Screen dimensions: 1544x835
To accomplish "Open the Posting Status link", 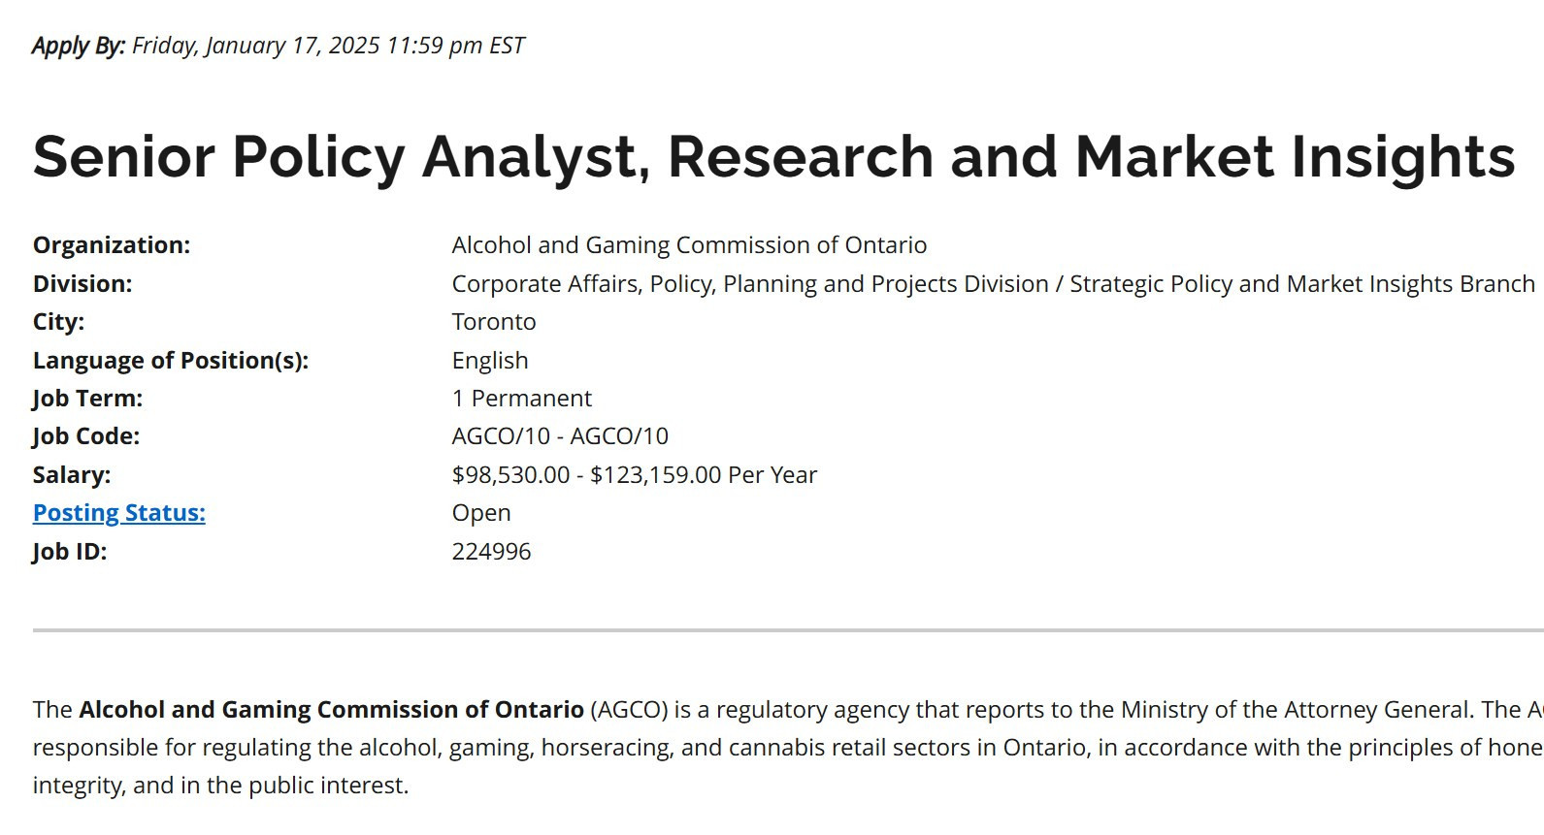I will [119, 513].
